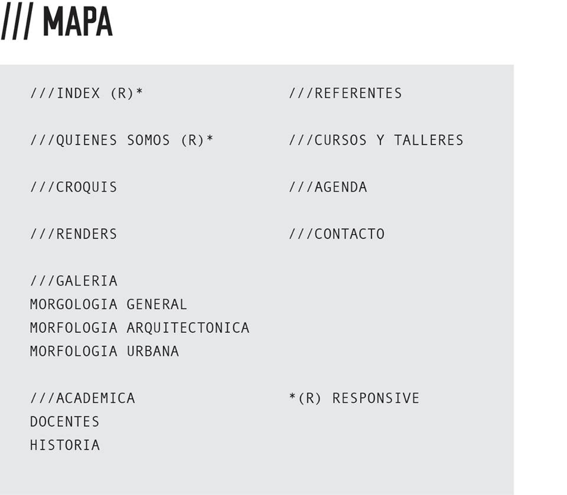
Task: Open the ///QUIENES SOMOS (R)* entry
Action: click(122, 140)
